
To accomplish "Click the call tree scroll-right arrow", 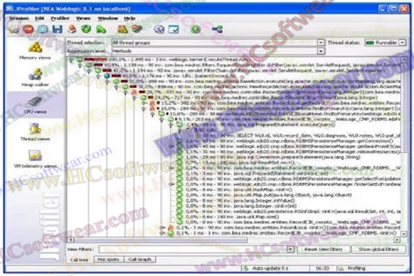I will [397, 240].
